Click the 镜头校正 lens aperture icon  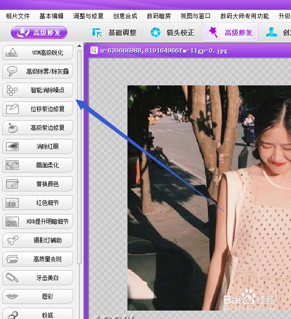pyautogui.click(x=156, y=32)
